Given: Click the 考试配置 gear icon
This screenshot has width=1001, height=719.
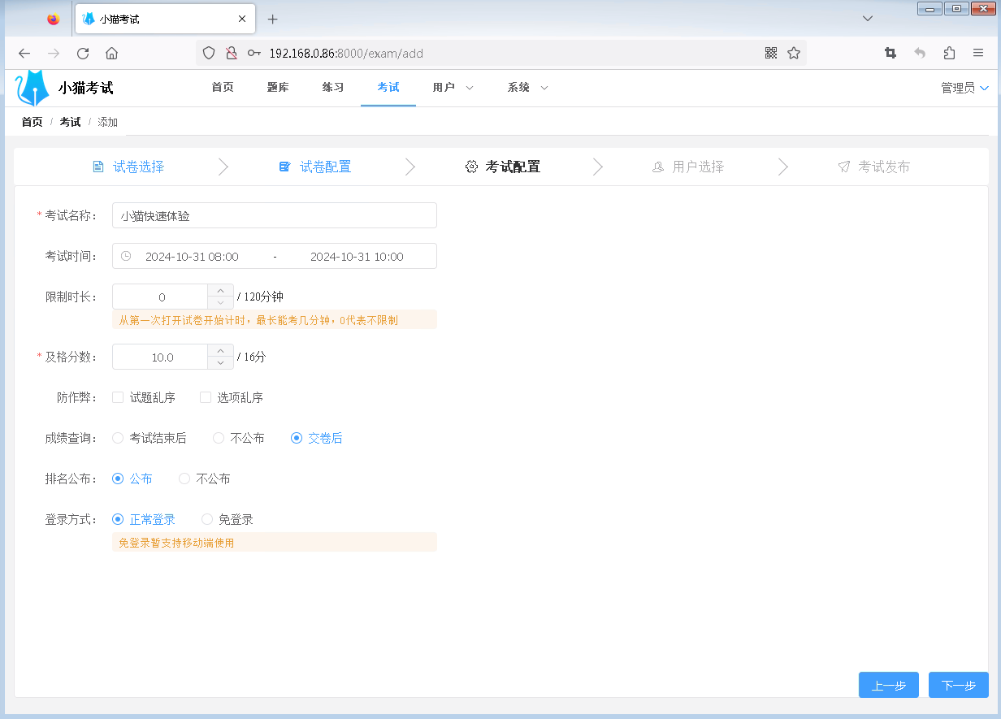Looking at the screenshot, I should [471, 166].
